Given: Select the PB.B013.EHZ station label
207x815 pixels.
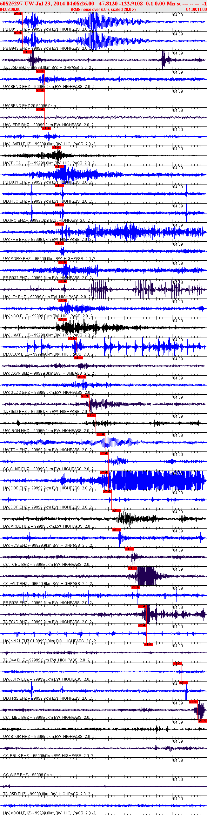Looking at the screenshot, I should pos(48,29).
